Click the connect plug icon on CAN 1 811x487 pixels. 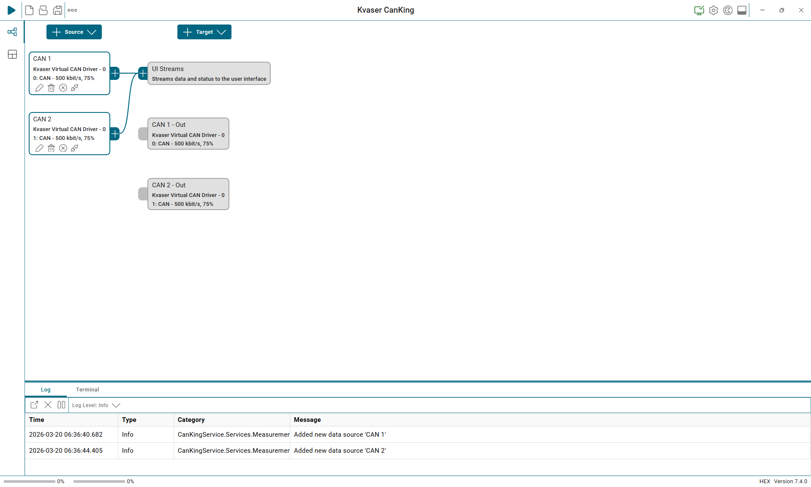pyautogui.click(x=75, y=88)
